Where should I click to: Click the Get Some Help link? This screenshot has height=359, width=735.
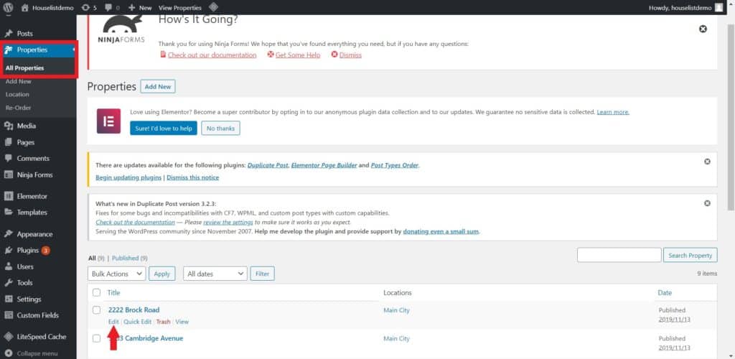click(298, 55)
